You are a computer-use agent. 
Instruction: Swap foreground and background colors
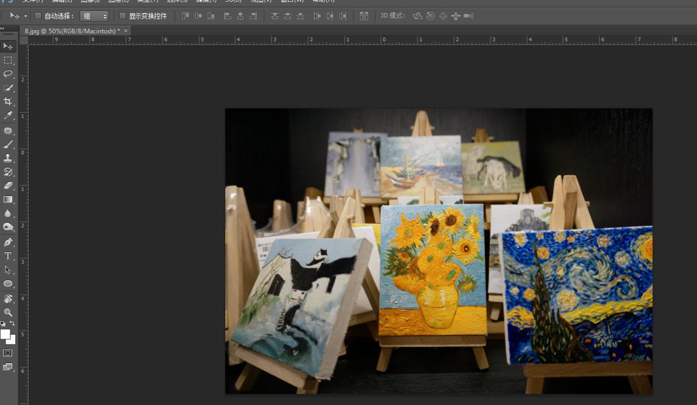tap(13, 324)
